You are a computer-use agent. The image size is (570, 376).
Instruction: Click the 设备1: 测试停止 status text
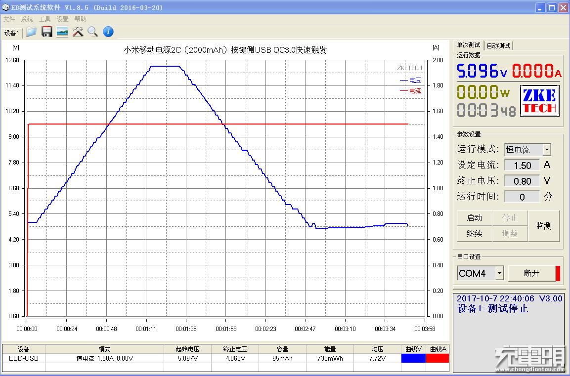click(492, 308)
